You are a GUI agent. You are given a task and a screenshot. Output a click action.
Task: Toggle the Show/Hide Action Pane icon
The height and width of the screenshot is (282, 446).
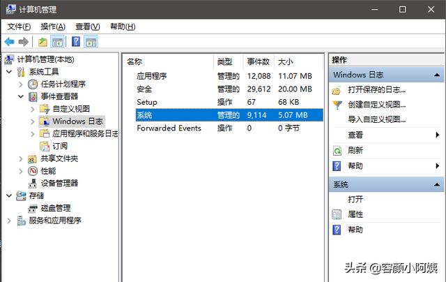[x=91, y=42]
